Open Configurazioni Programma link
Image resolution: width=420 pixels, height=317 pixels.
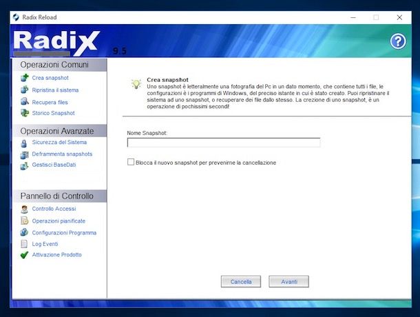64,233
